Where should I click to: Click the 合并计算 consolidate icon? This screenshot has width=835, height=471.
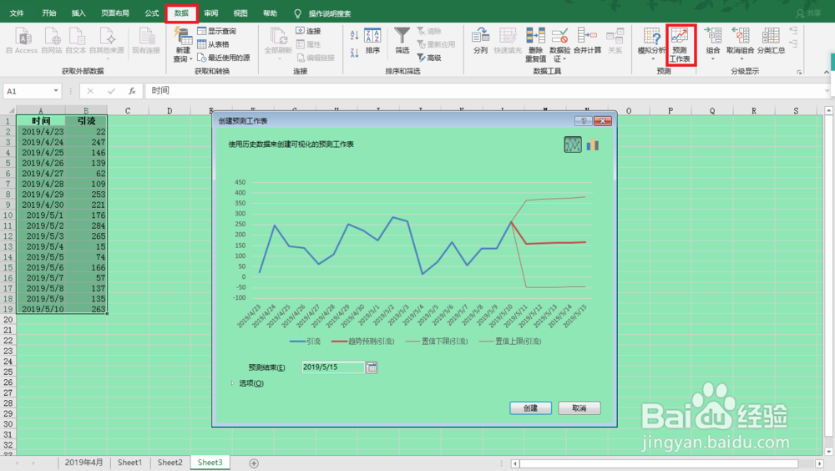coord(587,42)
